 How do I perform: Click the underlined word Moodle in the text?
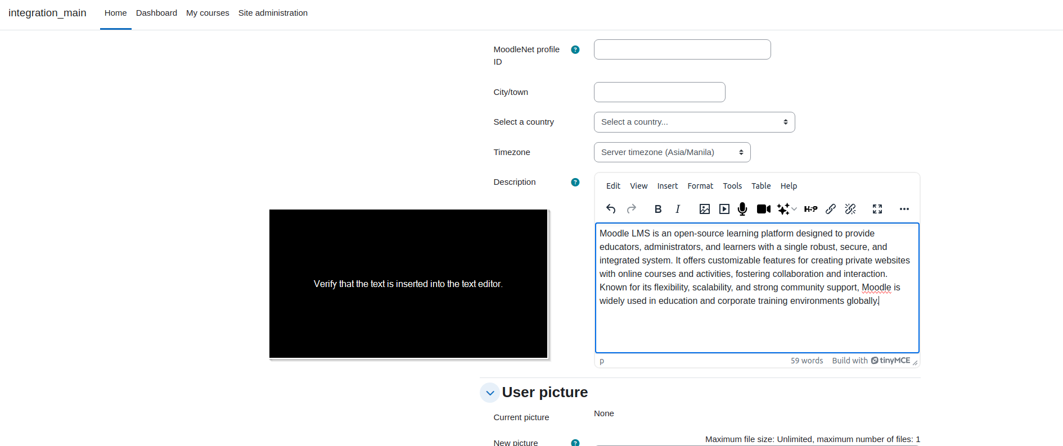[876, 288]
